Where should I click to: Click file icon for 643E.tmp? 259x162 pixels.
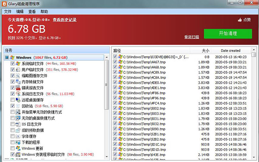(120, 155)
